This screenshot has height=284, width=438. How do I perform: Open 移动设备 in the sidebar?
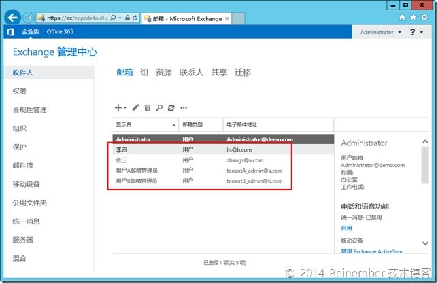(26, 184)
